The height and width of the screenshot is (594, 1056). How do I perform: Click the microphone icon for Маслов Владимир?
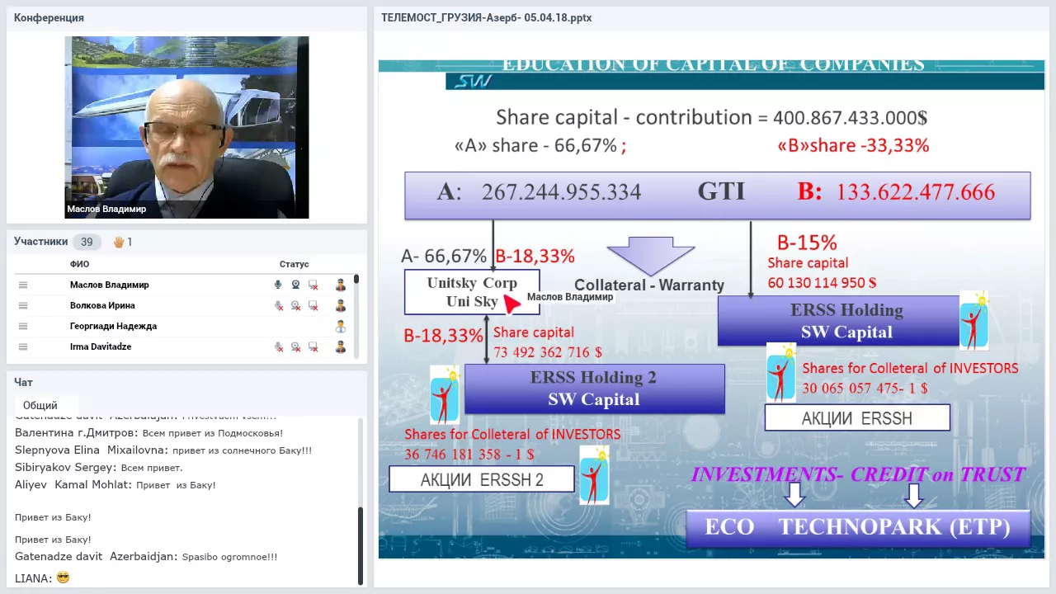(x=278, y=285)
